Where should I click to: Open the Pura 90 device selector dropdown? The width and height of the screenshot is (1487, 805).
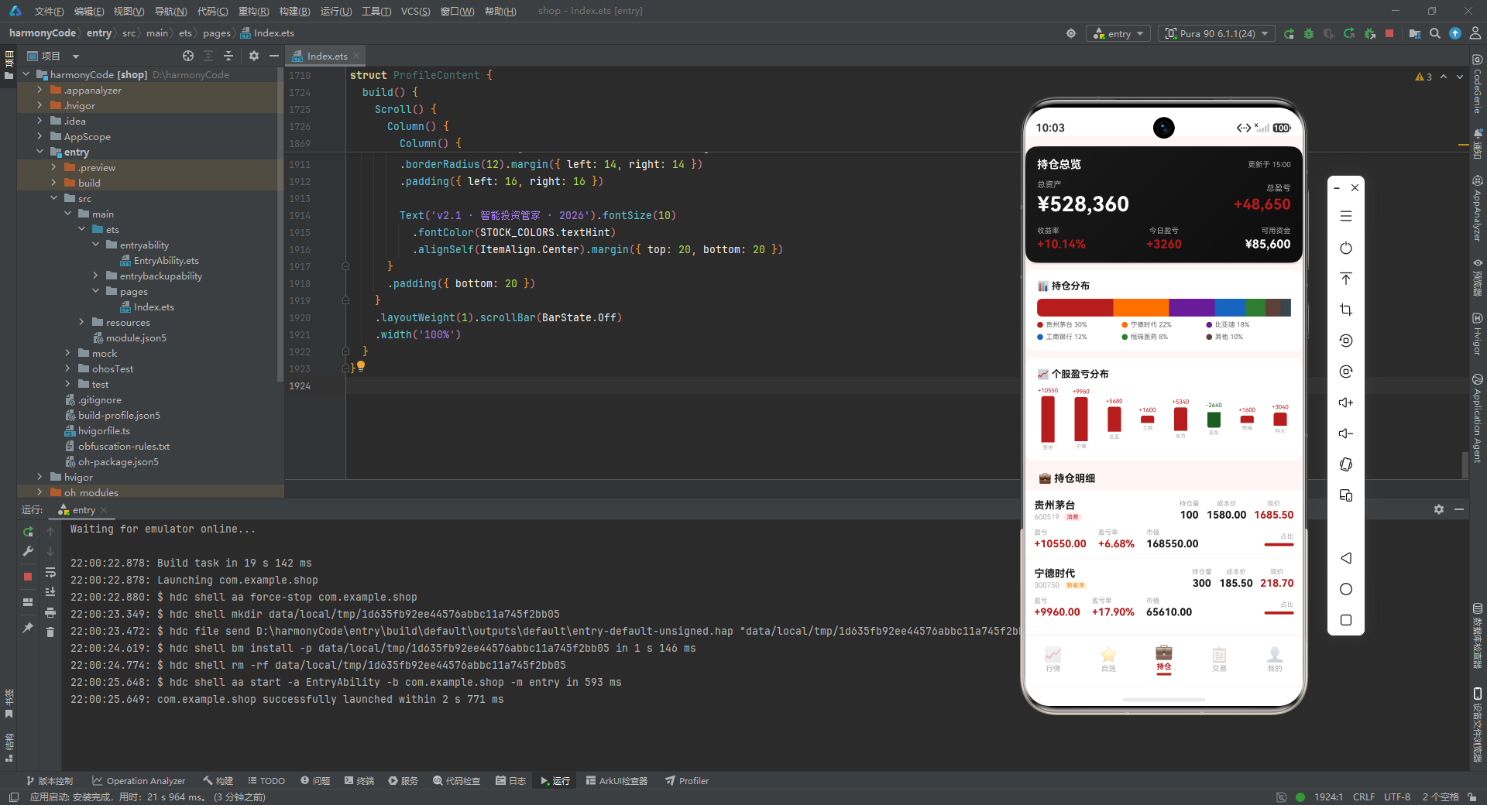point(1217,34)
